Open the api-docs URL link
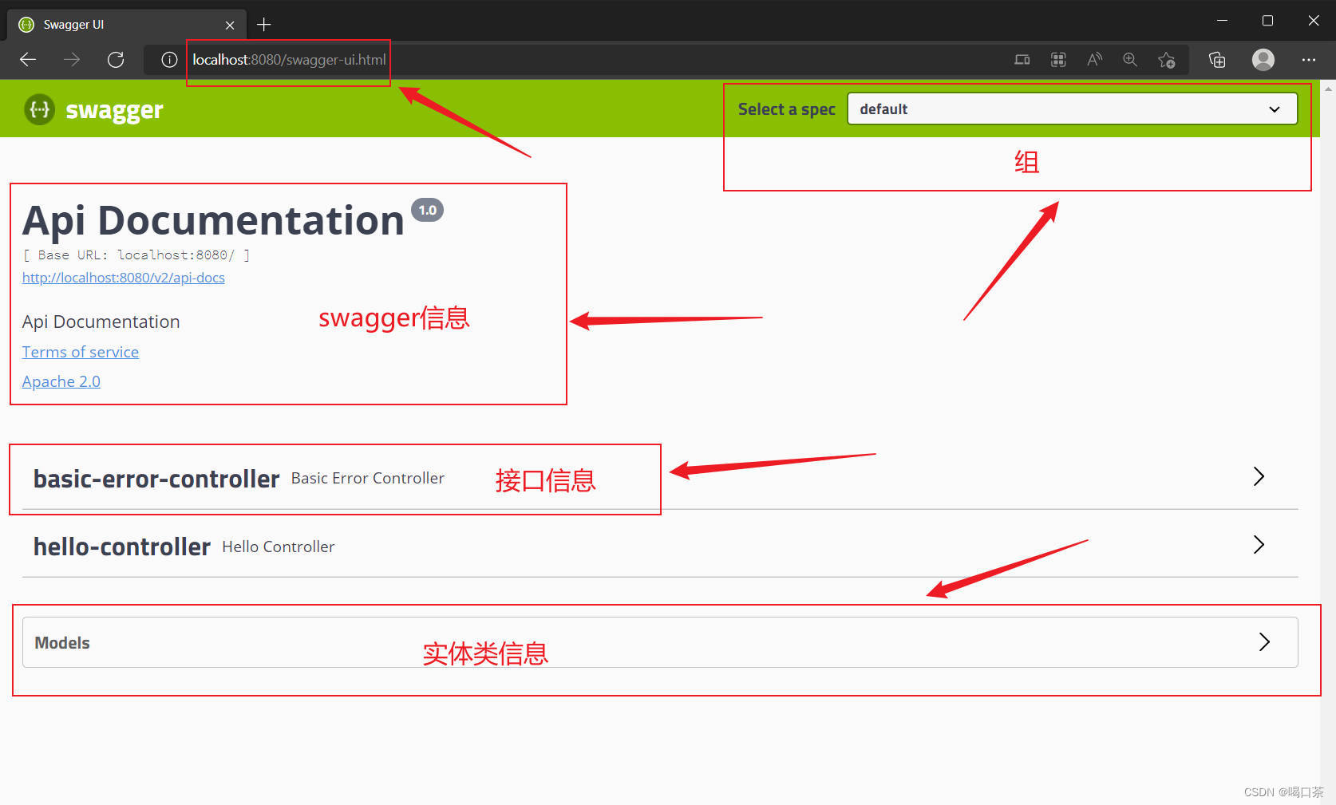The image size is (1336, 805). 124,278
